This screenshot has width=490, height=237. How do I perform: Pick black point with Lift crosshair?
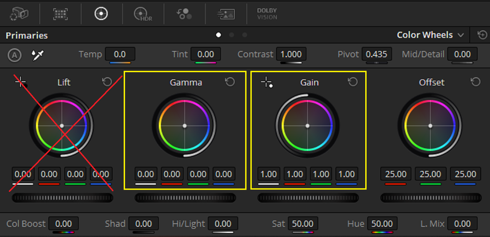21,82
